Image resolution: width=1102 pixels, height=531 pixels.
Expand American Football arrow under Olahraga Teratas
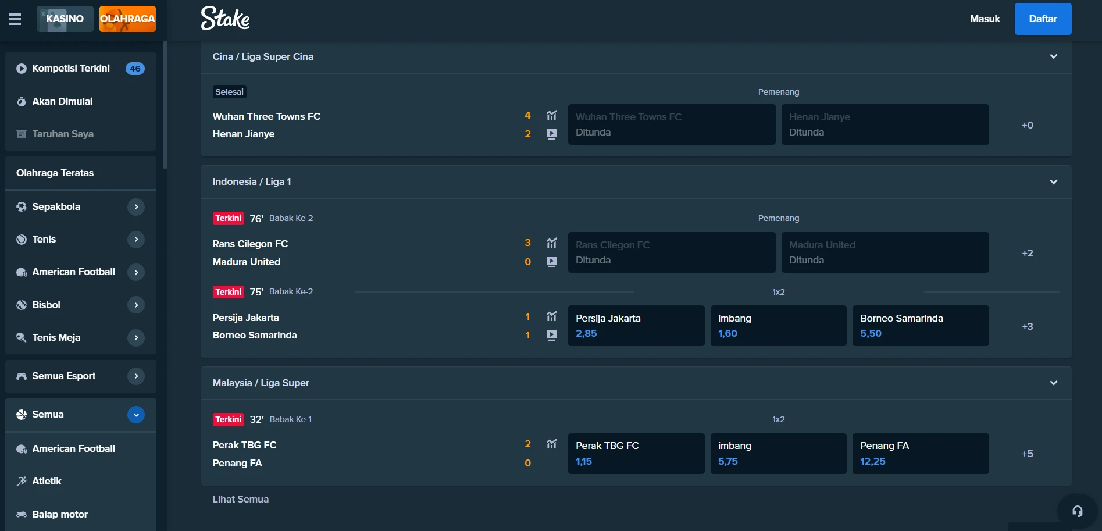(x=136, y=272)
